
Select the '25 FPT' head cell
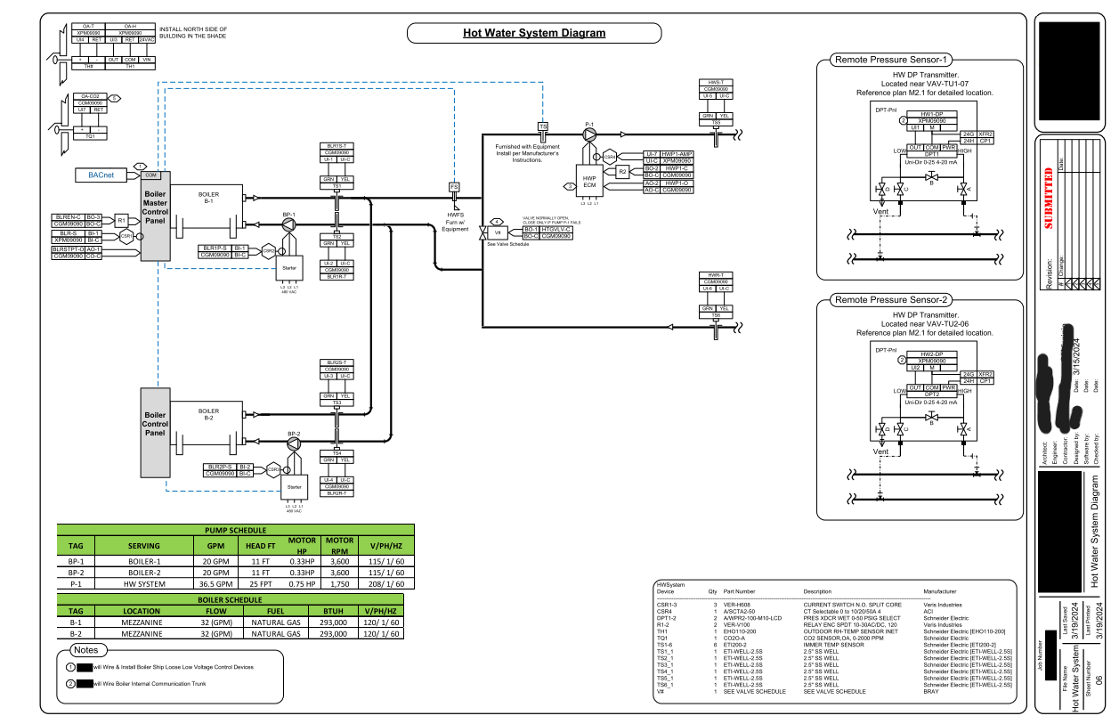point(261,584)
